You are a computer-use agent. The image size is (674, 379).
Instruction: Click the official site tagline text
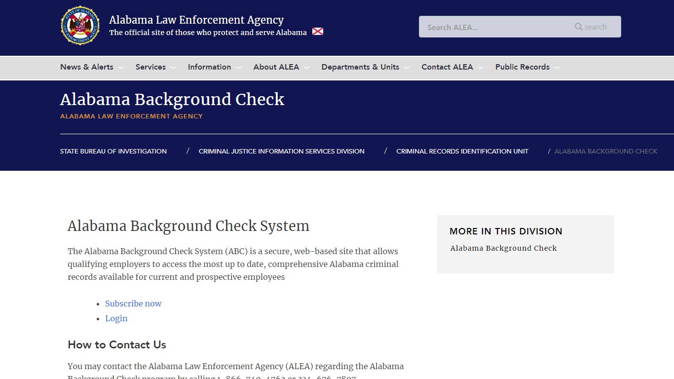208,33
